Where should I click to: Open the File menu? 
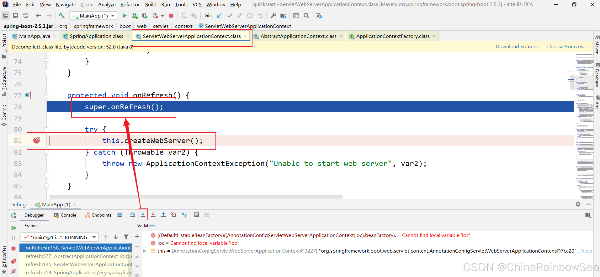[17, 4]
